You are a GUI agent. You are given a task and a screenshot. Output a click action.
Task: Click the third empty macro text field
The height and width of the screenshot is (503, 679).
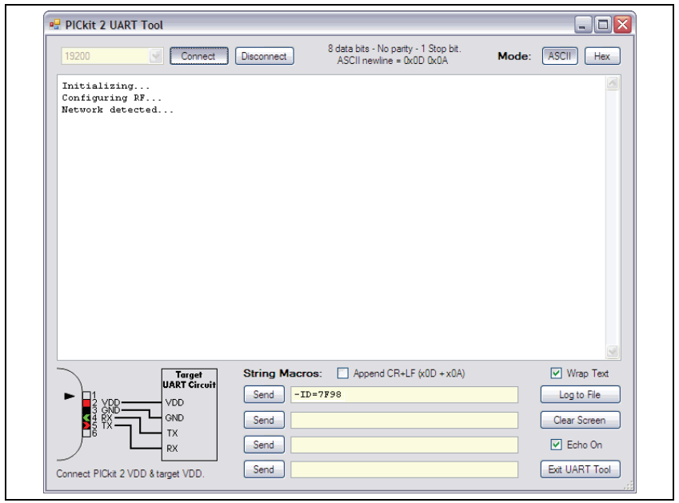point(404,445)
